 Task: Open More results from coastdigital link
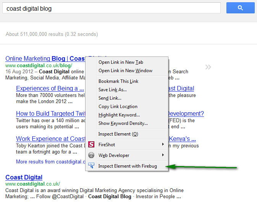pyautogui.click(x=50, y=162)
